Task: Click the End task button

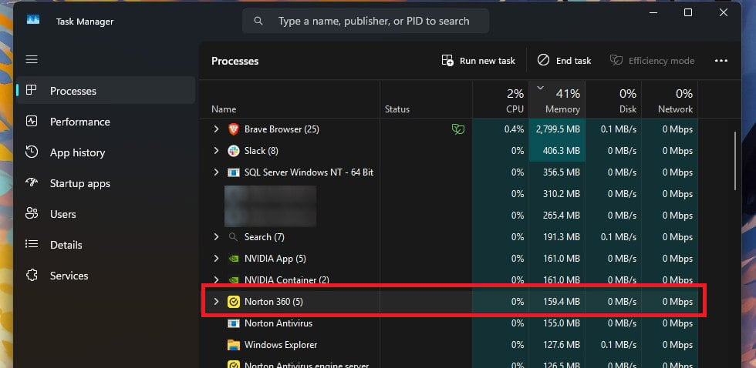Action: pyautogui.click(x=564, y=61)
